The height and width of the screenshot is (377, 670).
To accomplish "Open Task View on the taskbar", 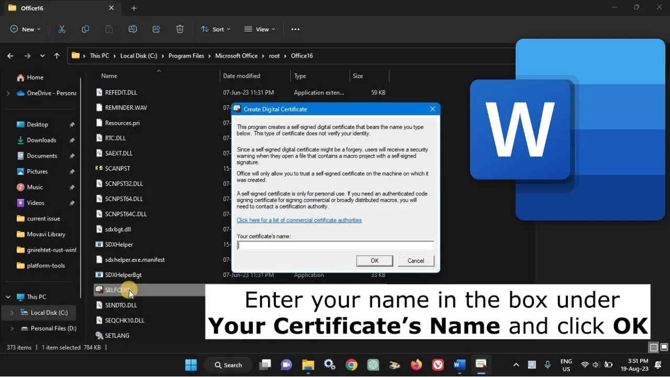I will pyautogui.click(x=265, y=365).
